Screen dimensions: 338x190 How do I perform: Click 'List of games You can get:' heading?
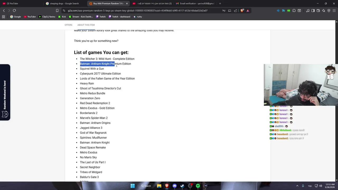coord(101,53)
